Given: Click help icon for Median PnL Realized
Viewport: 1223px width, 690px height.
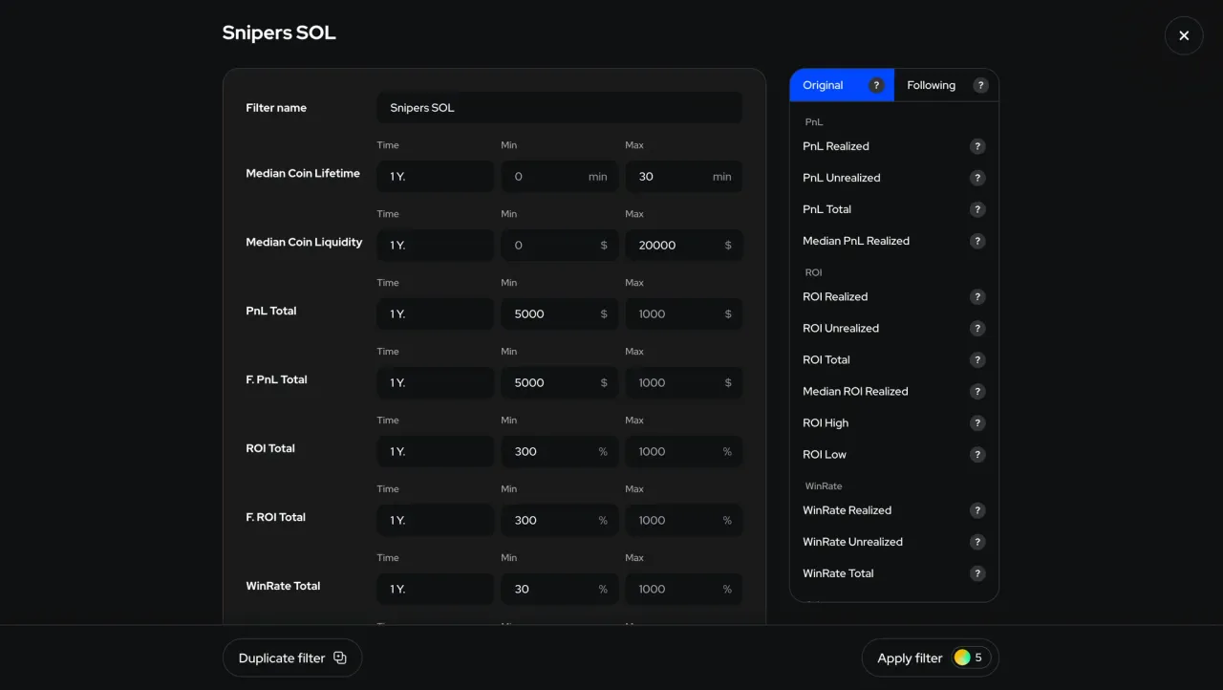Looking at the screenshot, I should (x=976, y=241).
